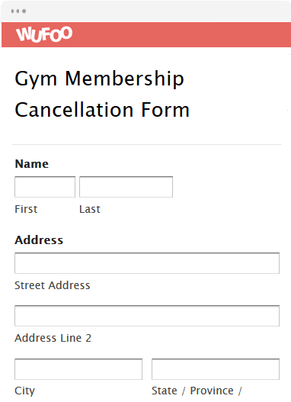Click the bold Address field label
This screenshot has height=402, width=291.
pyautogui.click(x=39, y=240)
